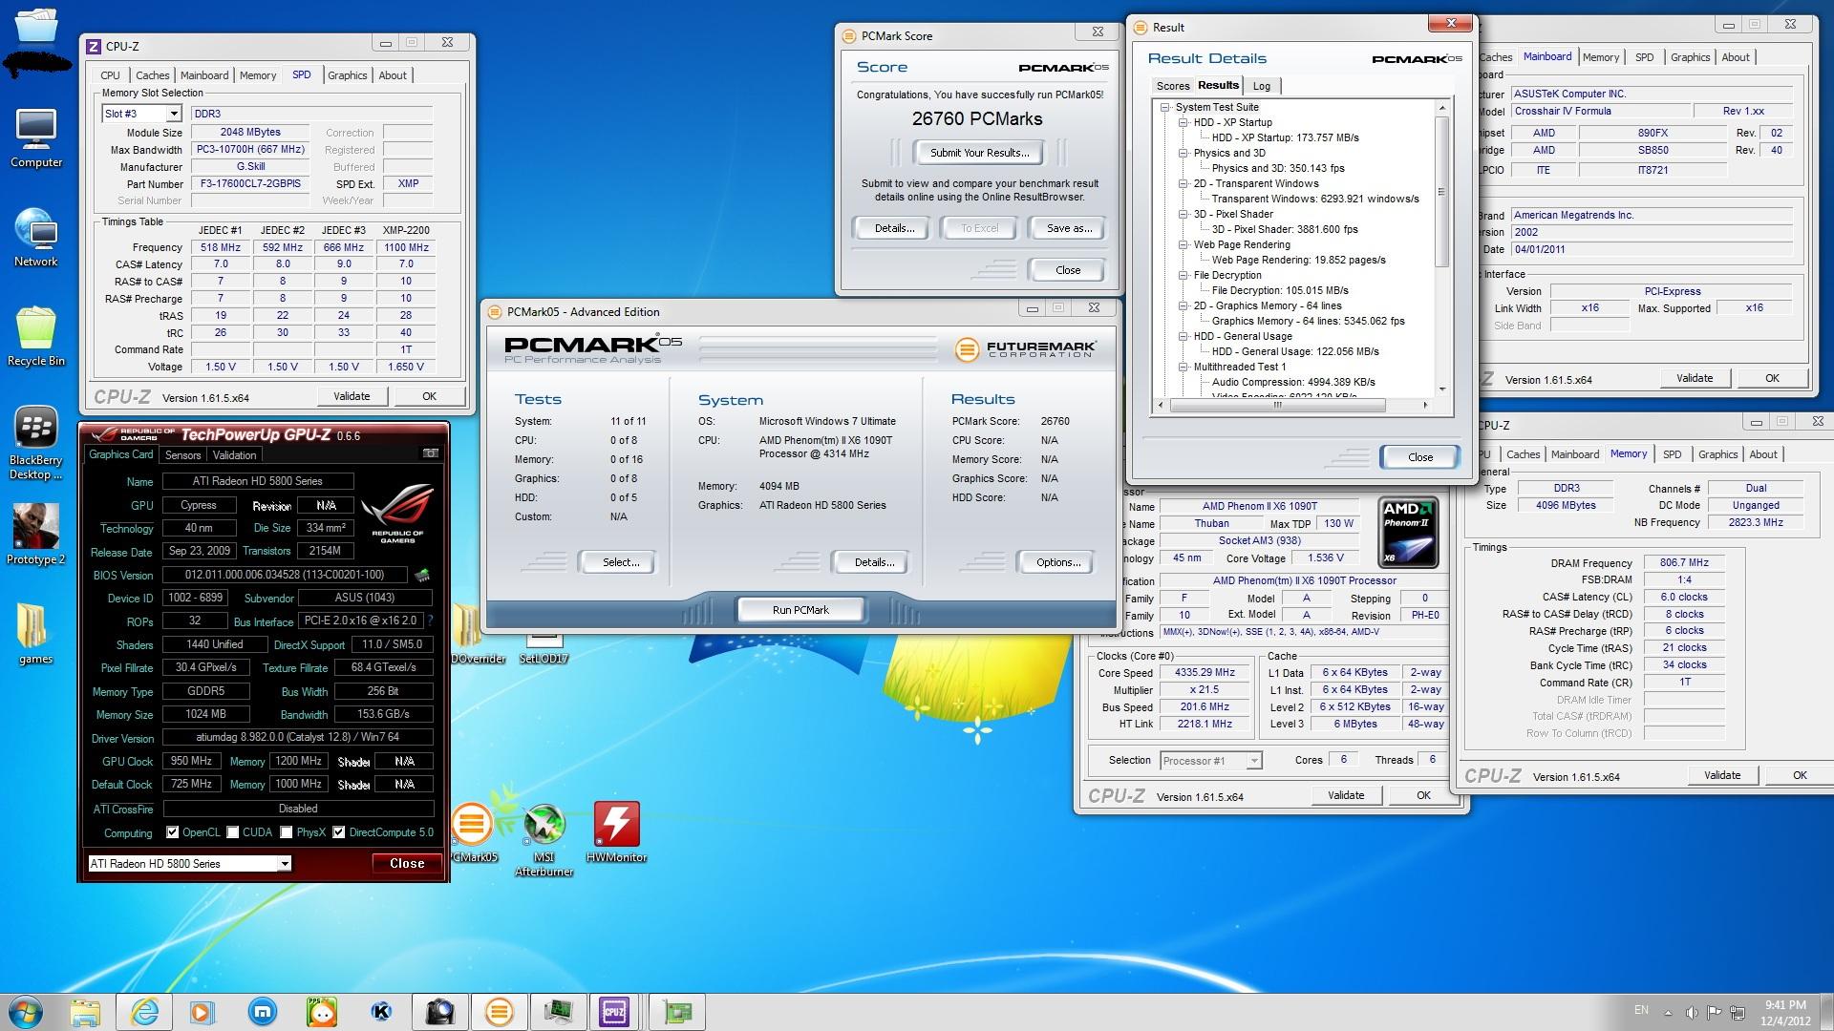
Task: Switch to the Sensors tab in GPU-Z
Action: click(x=182, y=455)
